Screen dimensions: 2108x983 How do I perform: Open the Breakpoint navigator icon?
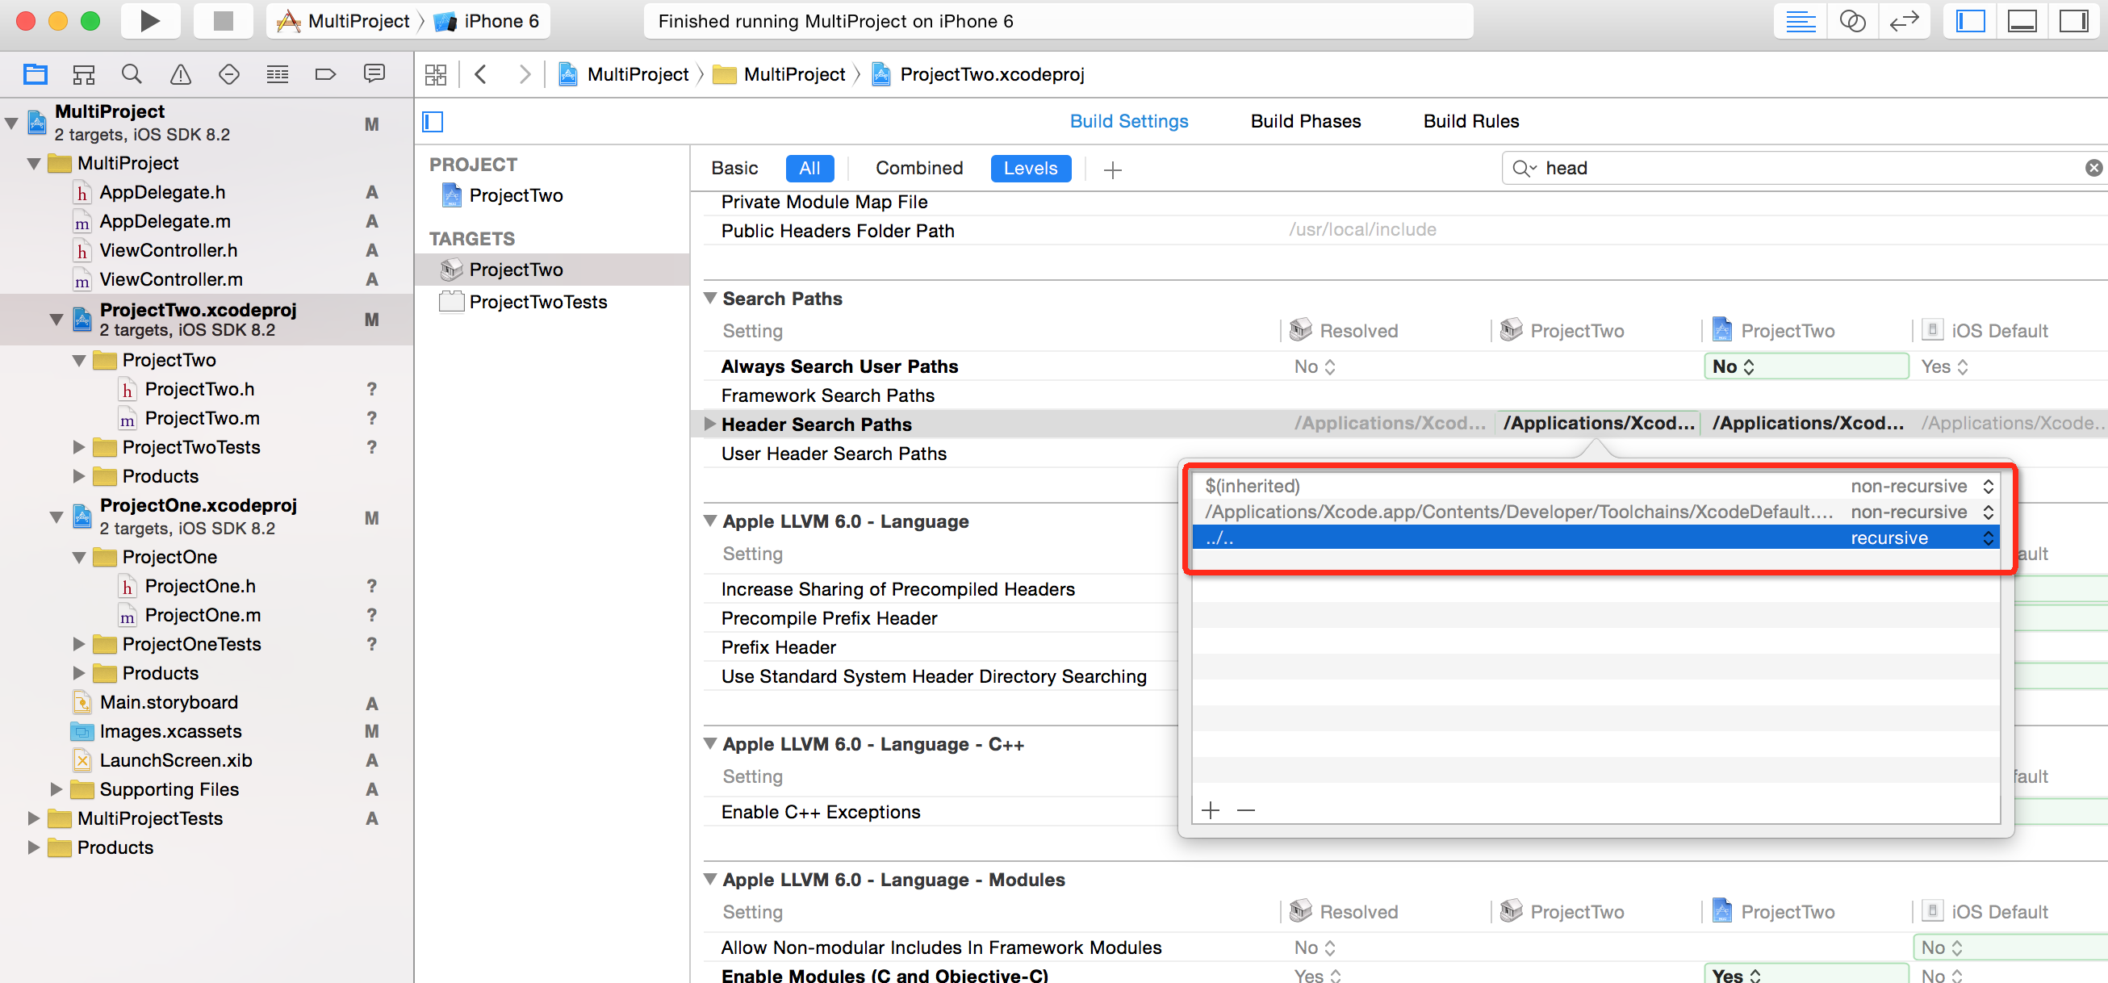point(325,74)
